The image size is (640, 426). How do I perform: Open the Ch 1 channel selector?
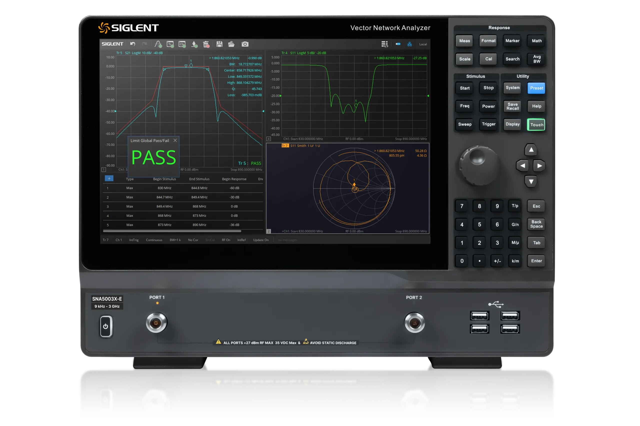[x=119, y=240]
